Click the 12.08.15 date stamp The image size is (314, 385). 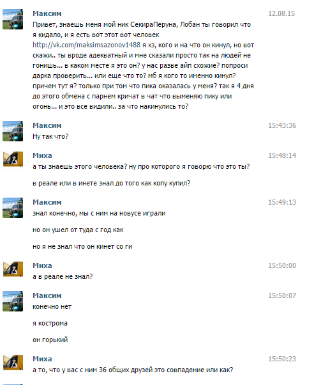(281, 13)
